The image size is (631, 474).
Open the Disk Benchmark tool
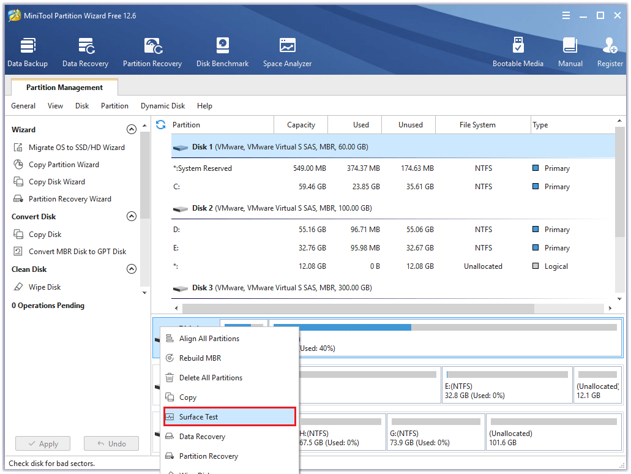[x=222, y=52]
